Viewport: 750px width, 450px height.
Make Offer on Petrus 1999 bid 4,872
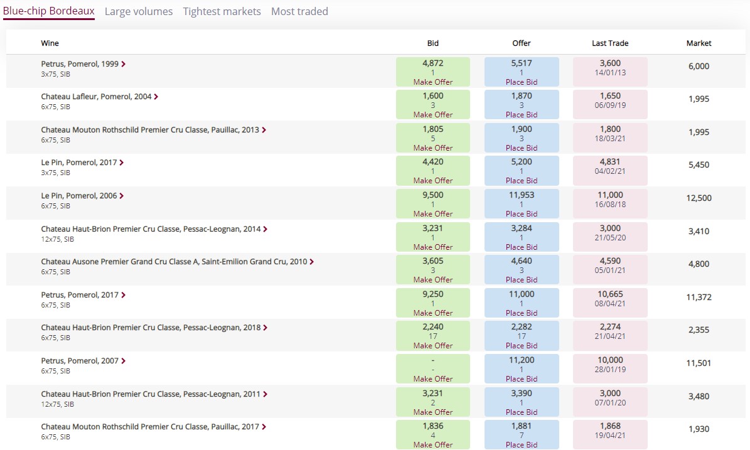point(433,82)
